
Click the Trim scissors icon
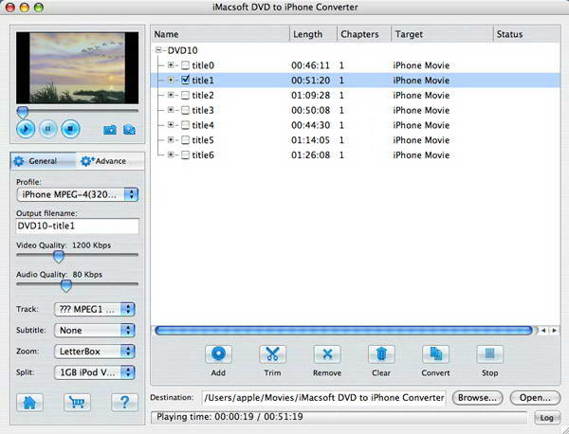point(272,354)
